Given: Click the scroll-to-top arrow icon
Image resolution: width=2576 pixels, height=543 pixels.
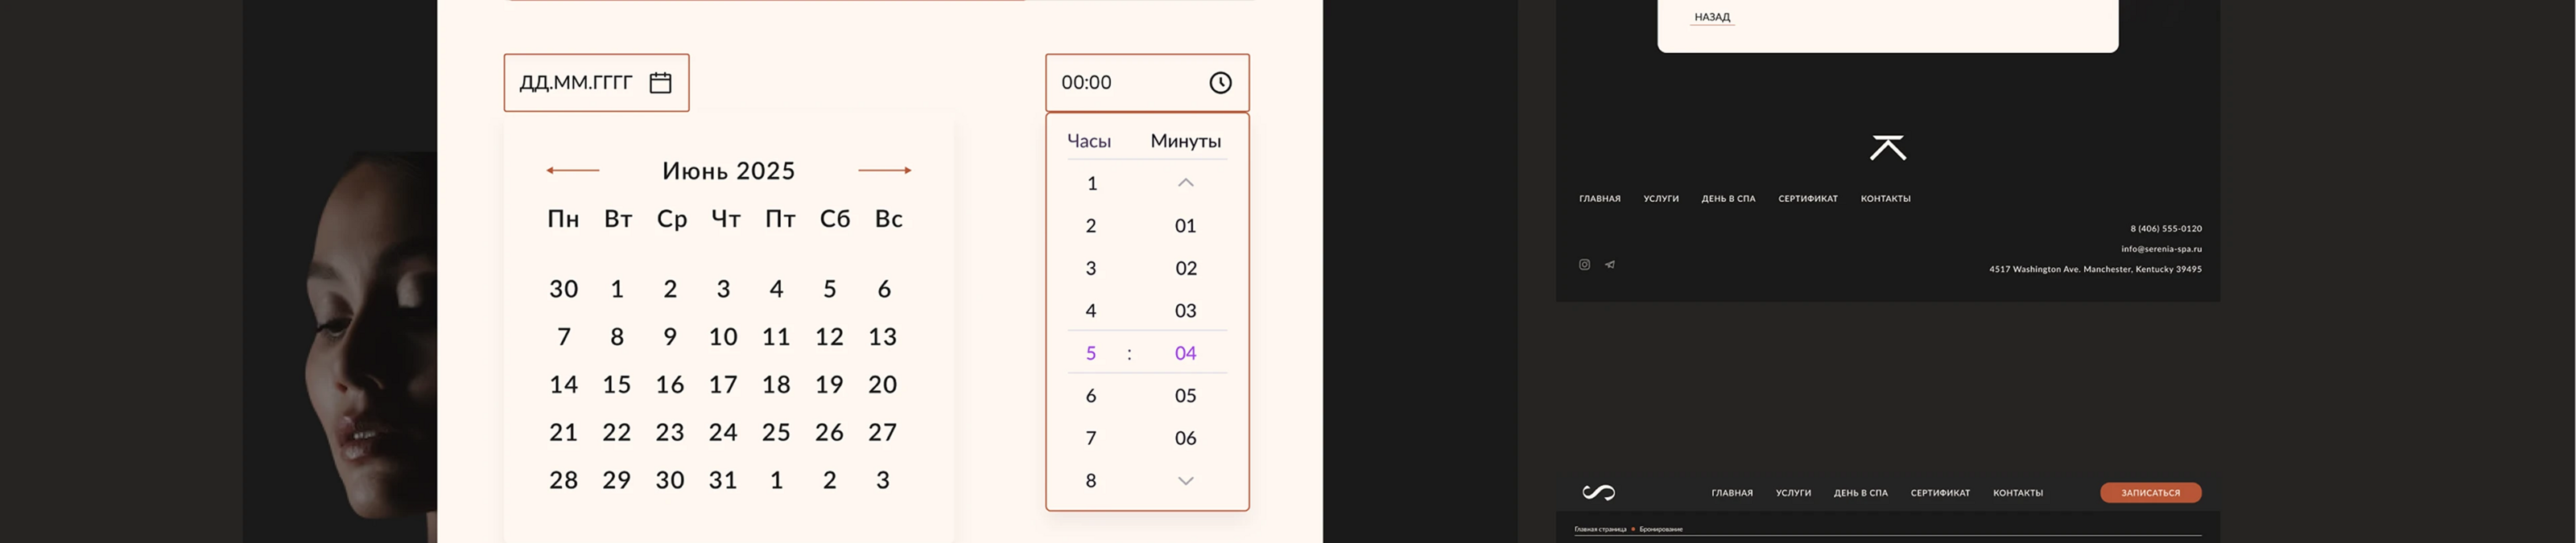Looking at the screenshot, I should (x=1887, y=148).
